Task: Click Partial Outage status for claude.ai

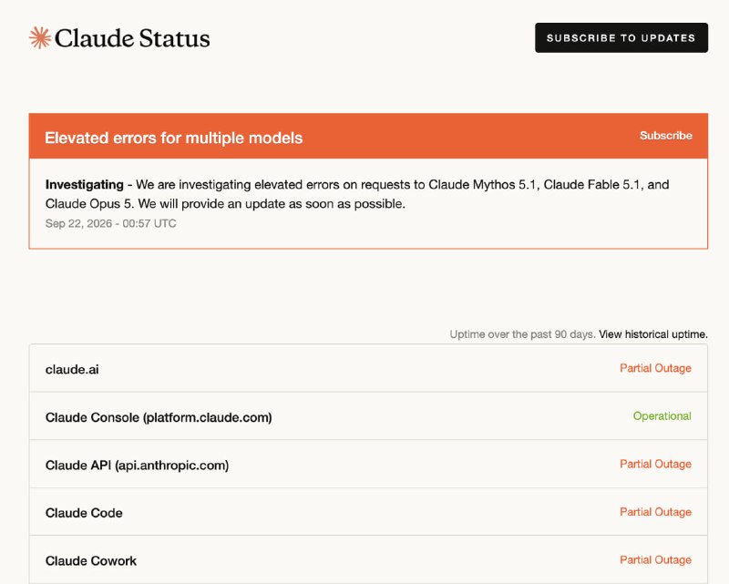Action: [x=655, y=368]
